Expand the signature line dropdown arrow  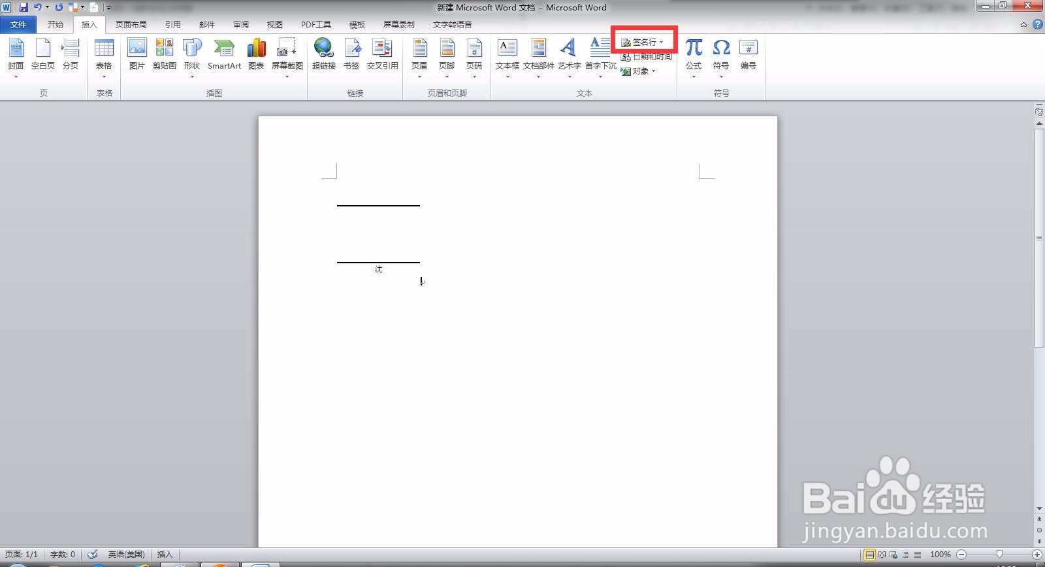662,42
